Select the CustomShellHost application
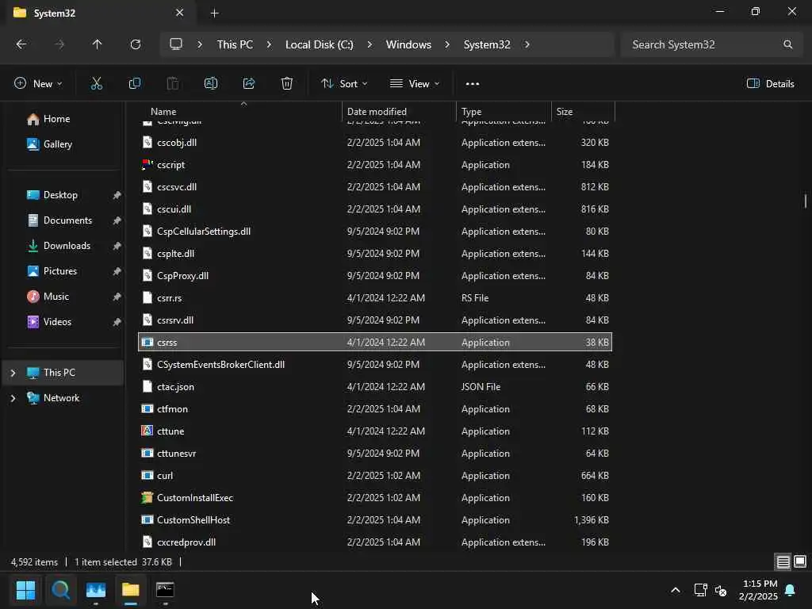Image resolution: width=812 pixels, height=609 pixels. click(375, 520)
